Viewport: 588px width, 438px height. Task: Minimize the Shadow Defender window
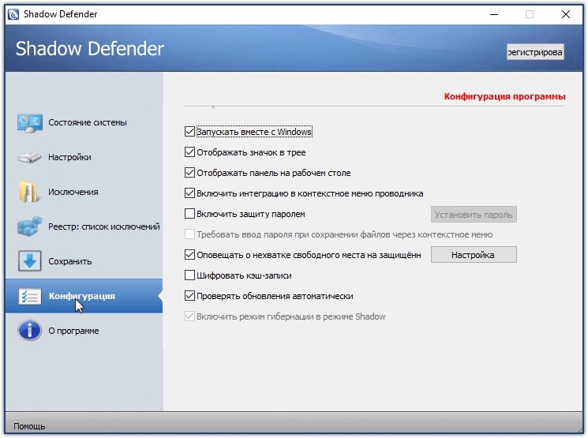point(494,14)
